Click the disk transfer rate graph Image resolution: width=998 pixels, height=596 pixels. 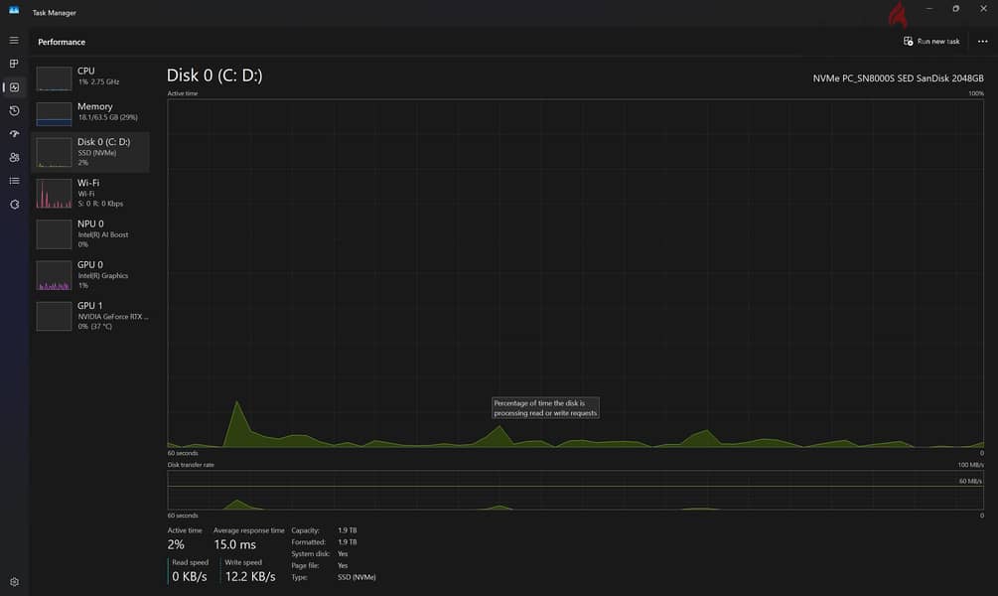[575, 491]
